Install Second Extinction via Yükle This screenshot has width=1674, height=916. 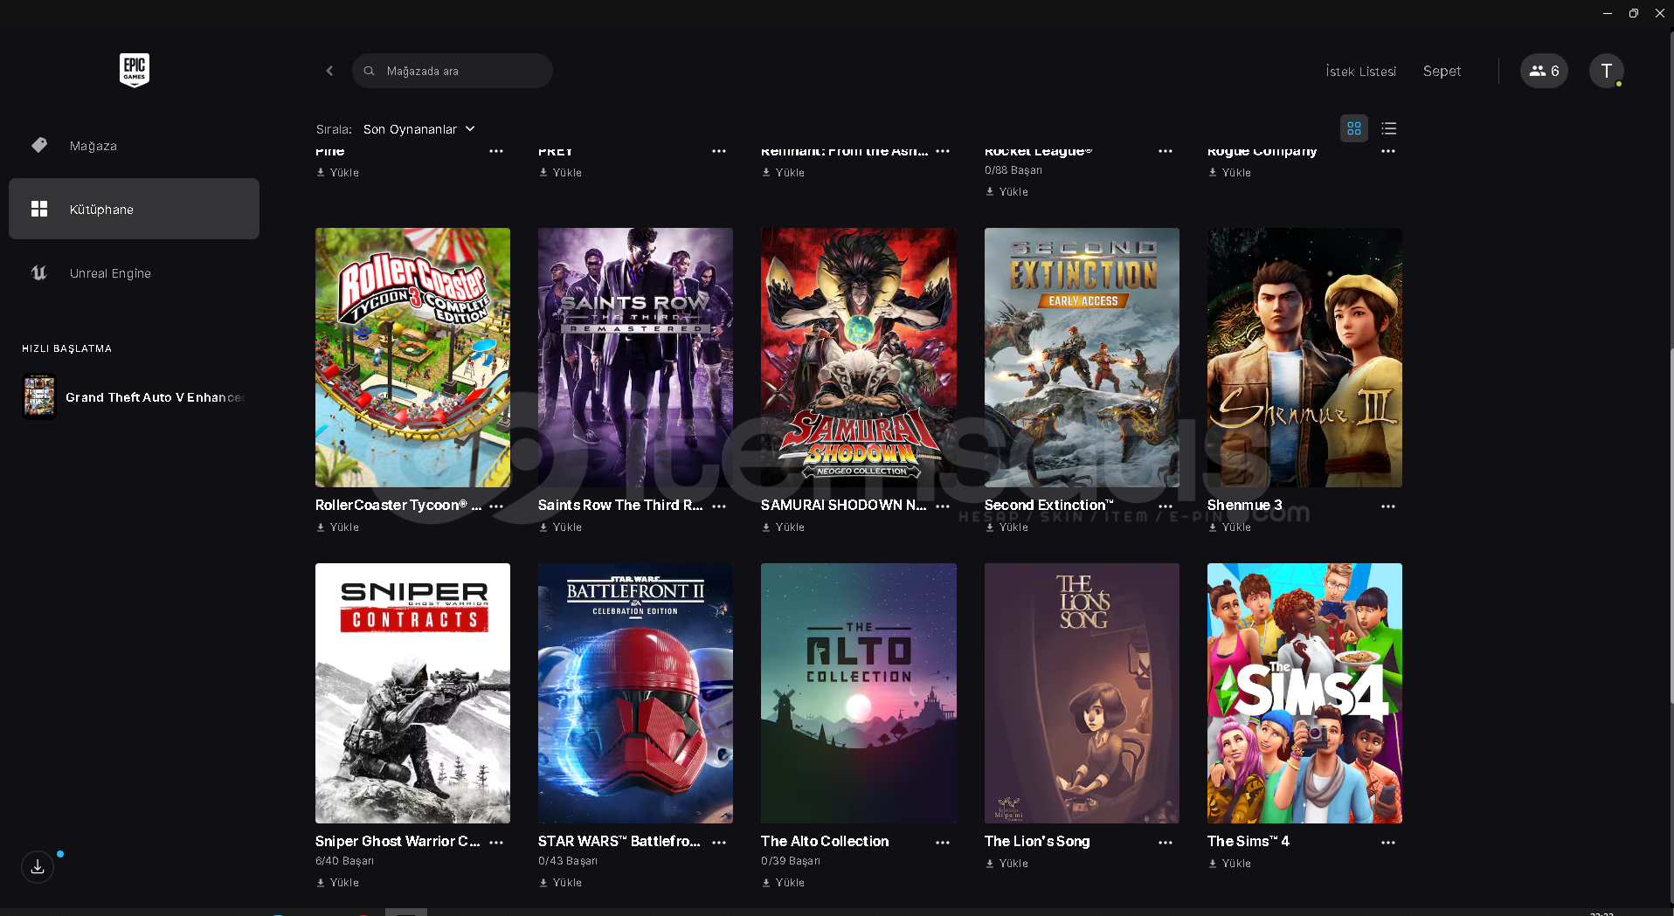1007,527
